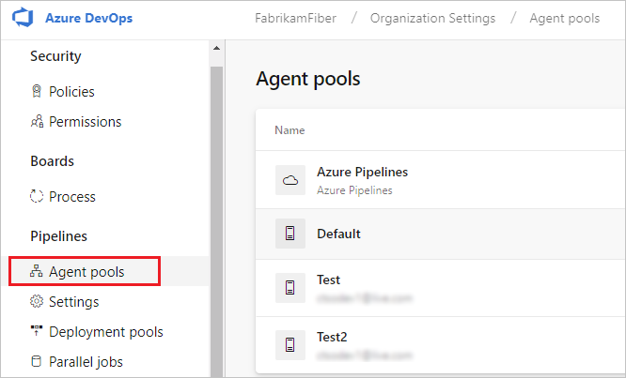Go to Parallel jobs settings
Viewport: 626px width, 378px height.
[86, 362]
